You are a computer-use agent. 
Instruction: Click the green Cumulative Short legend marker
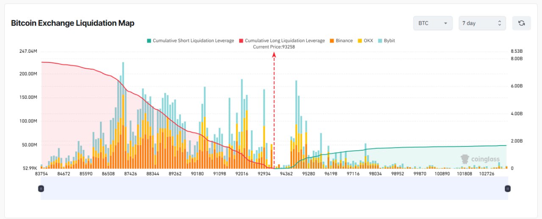(x=149, y=41)
